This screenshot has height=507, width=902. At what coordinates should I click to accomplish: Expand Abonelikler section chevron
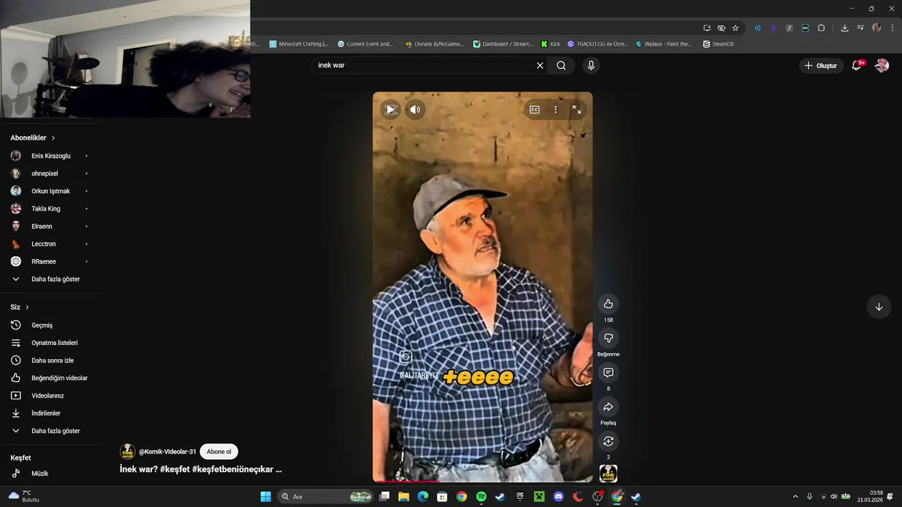pyautogui.click(x=53, y=138)
